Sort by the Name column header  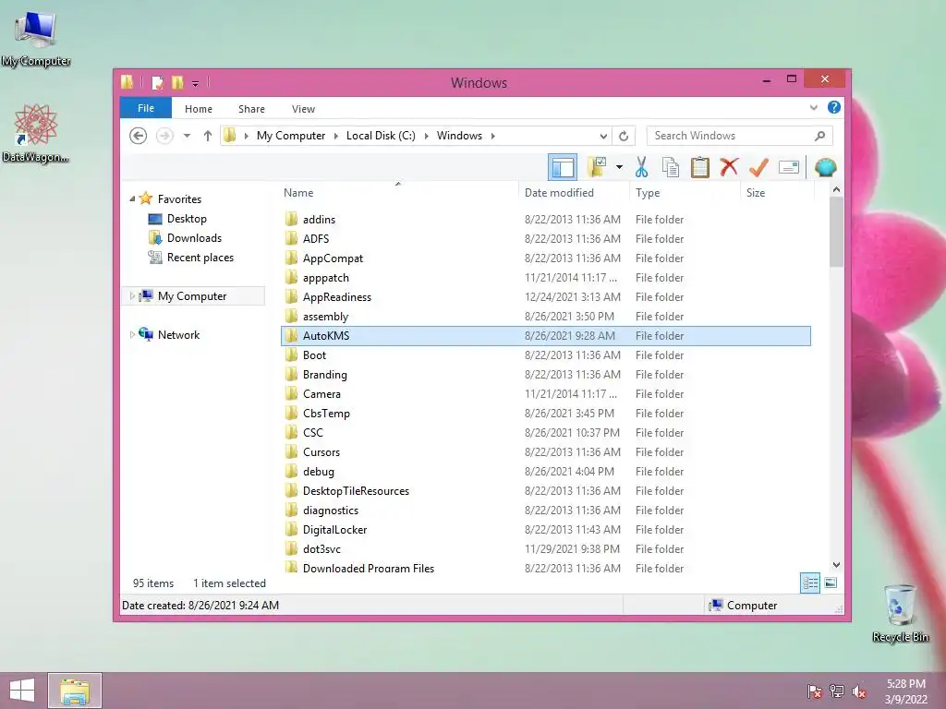(x=398, y=192)
